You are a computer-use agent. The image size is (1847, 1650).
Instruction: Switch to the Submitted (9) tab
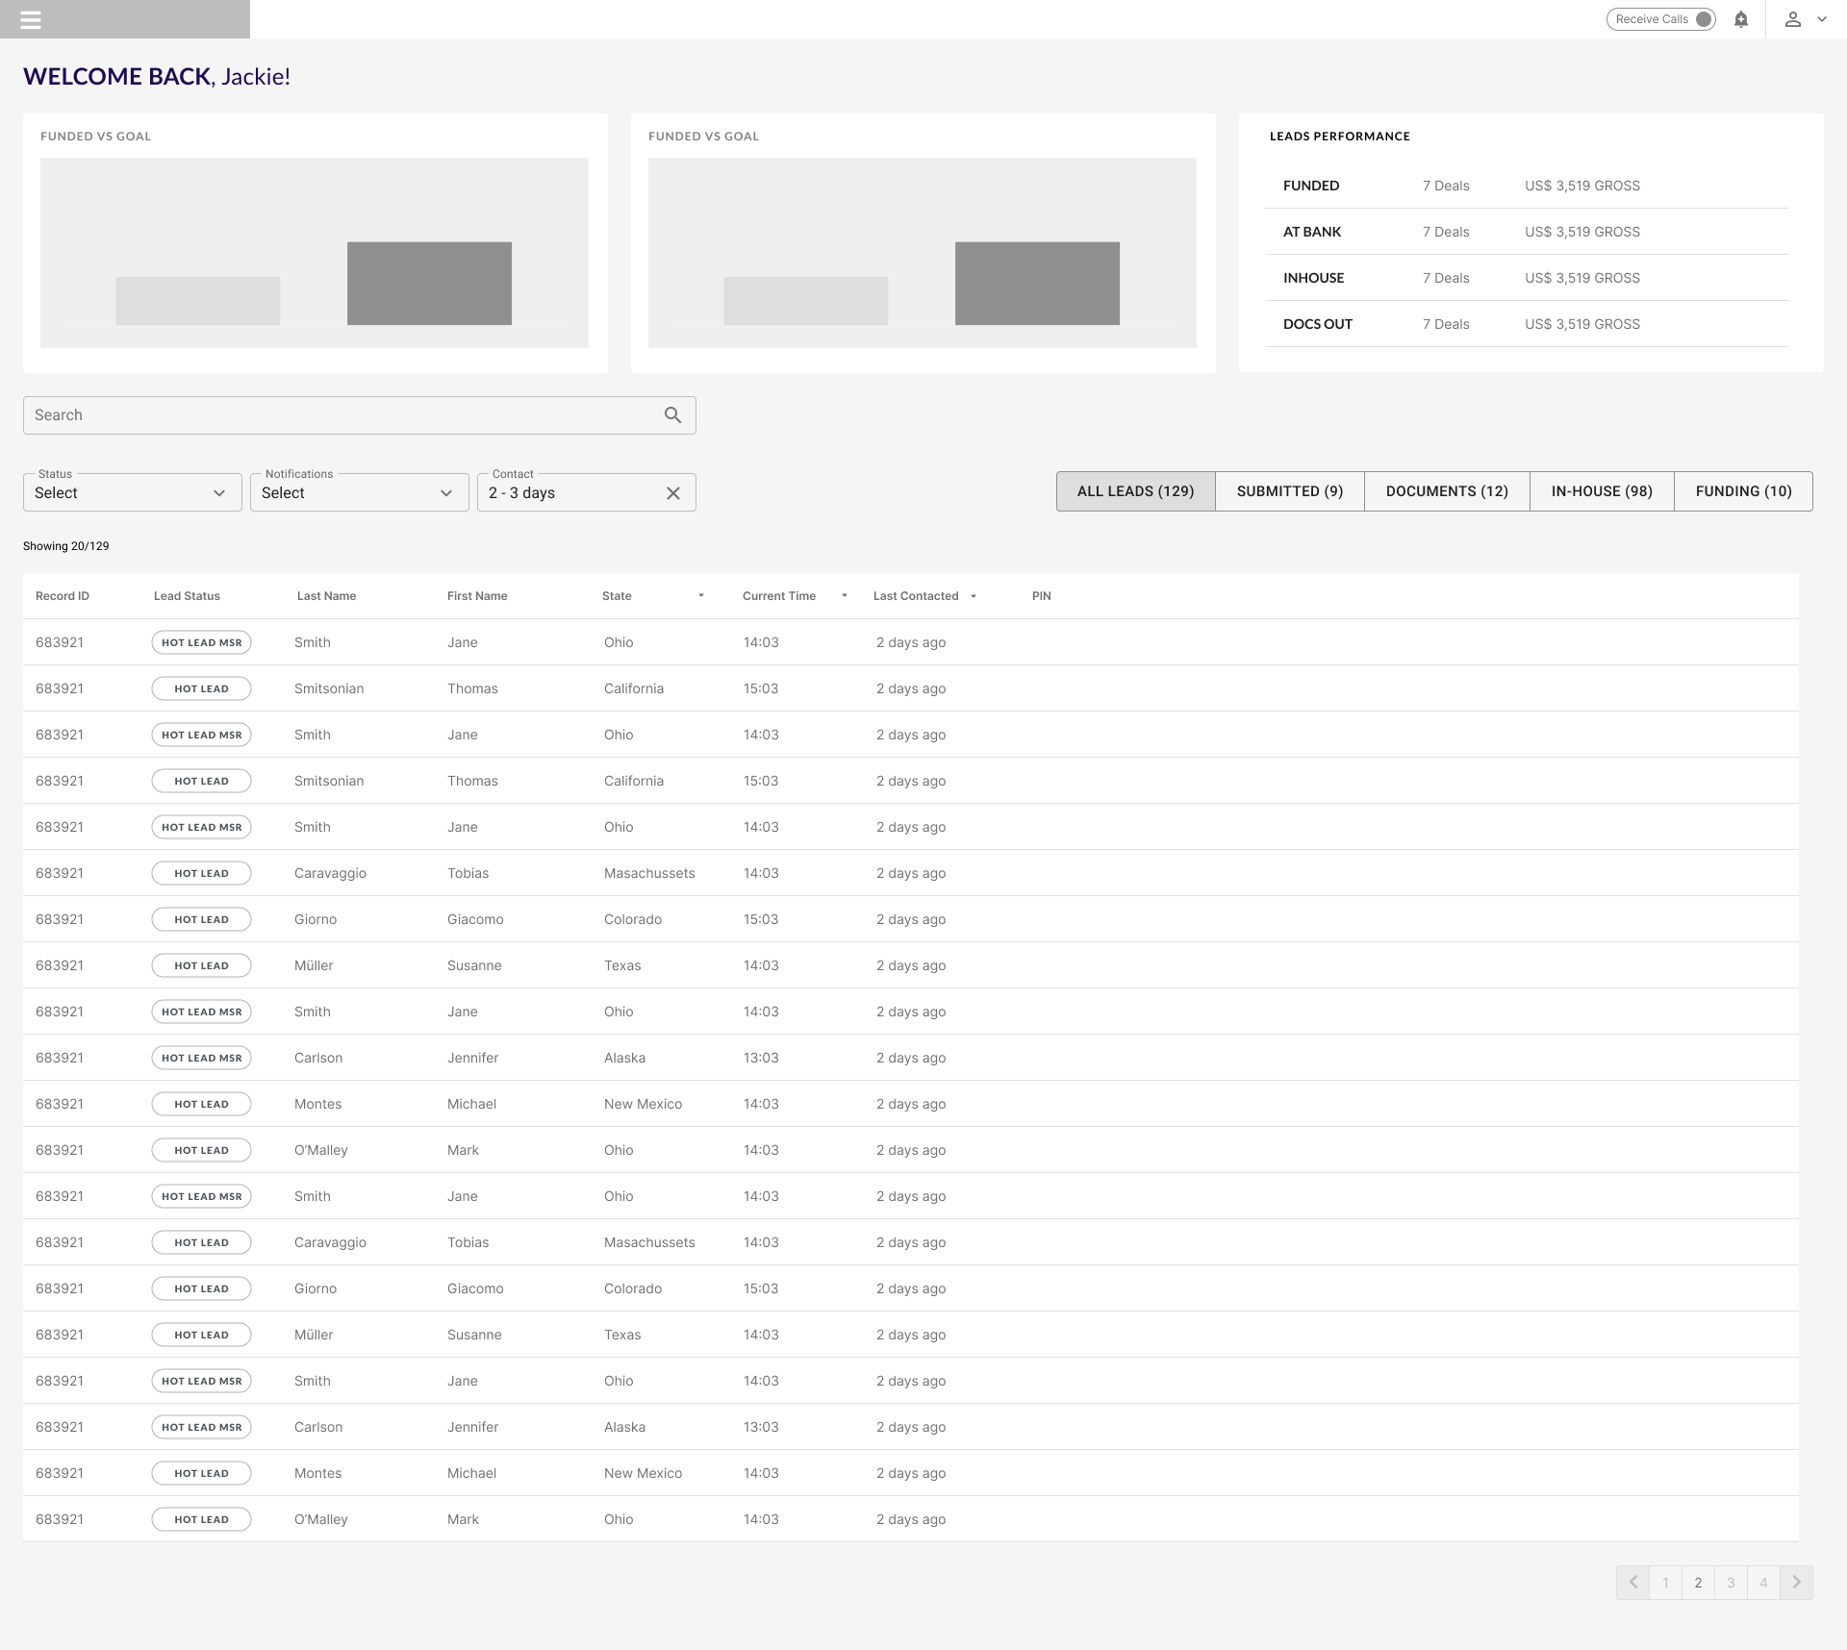1289,491
